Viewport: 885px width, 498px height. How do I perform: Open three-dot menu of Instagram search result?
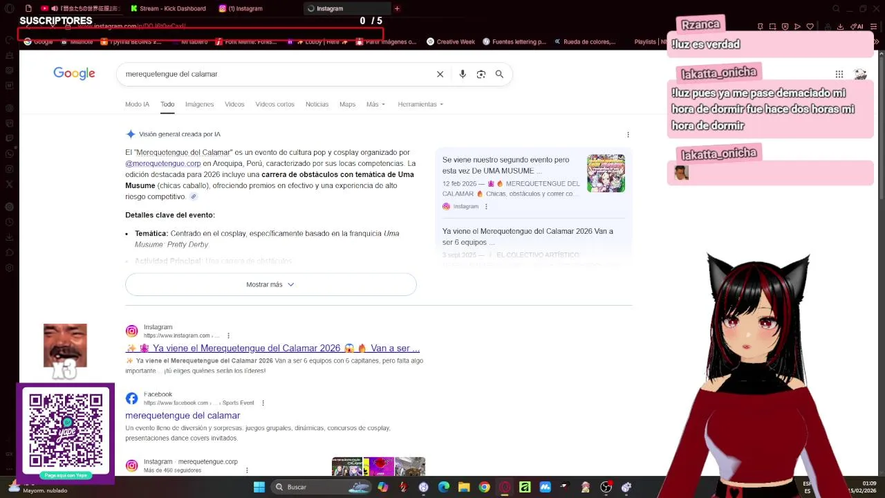tap(228, 335)
